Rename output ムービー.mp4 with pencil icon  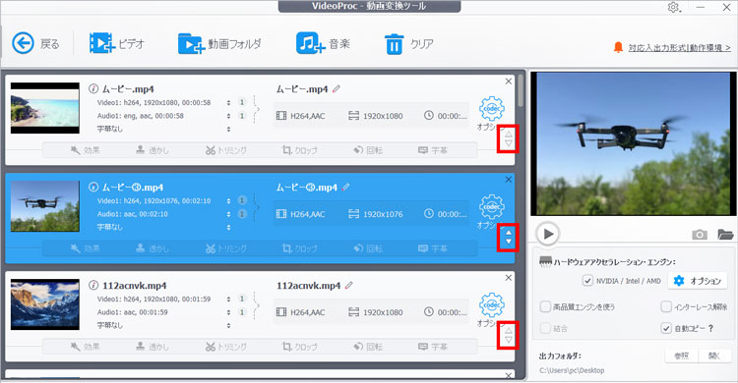tap(337, 88)
